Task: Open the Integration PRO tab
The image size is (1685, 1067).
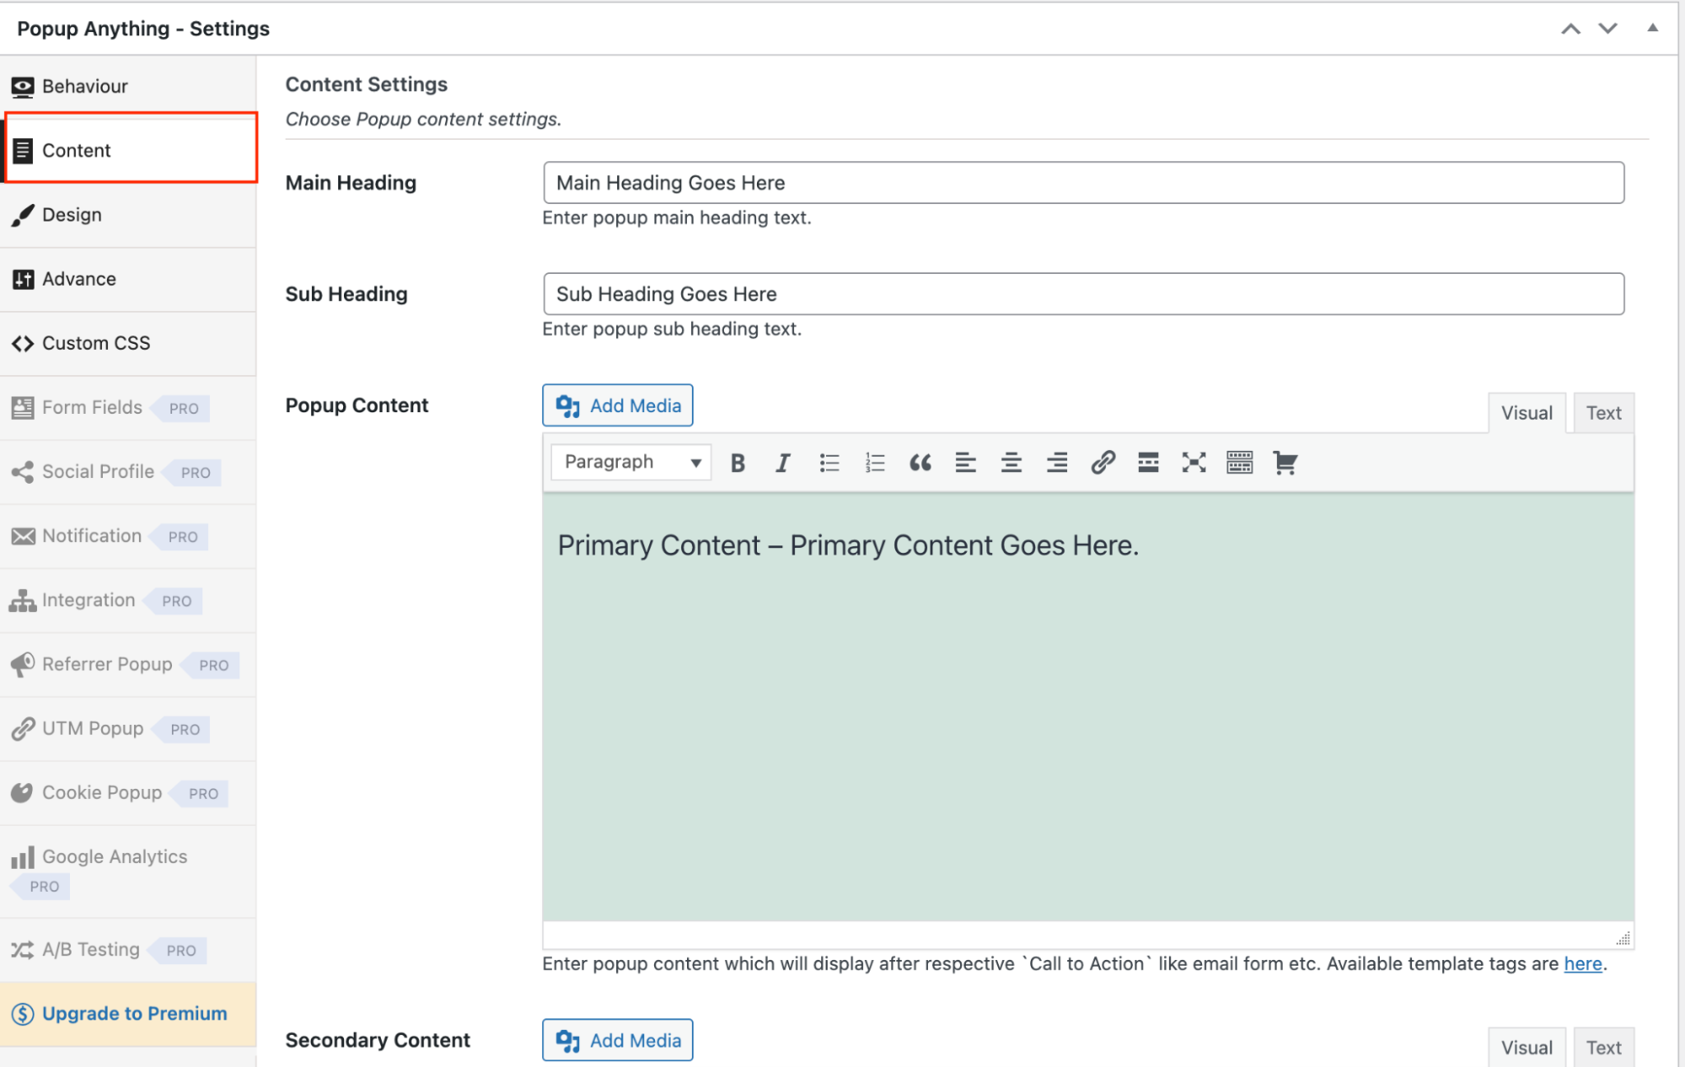Action: [x=128, y=600]
